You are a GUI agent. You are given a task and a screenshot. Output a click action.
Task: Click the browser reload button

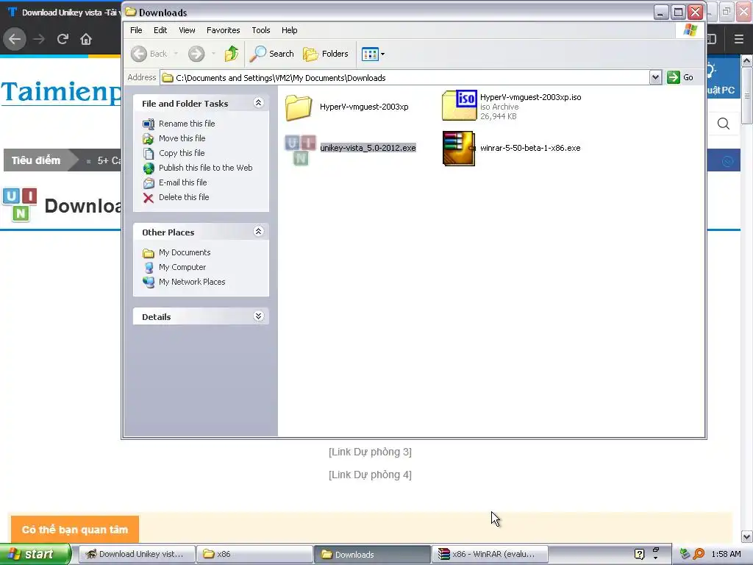tap(63, 39)
